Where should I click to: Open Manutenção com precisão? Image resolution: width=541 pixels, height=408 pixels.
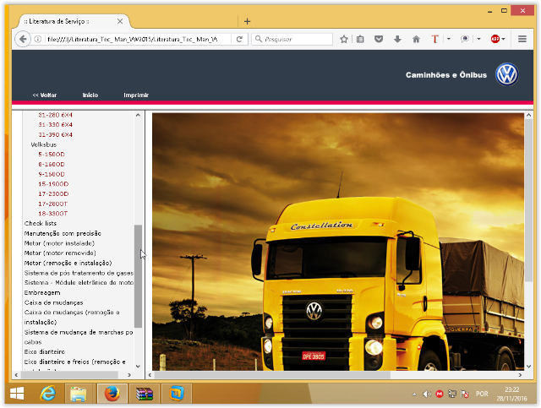point(63,233)
